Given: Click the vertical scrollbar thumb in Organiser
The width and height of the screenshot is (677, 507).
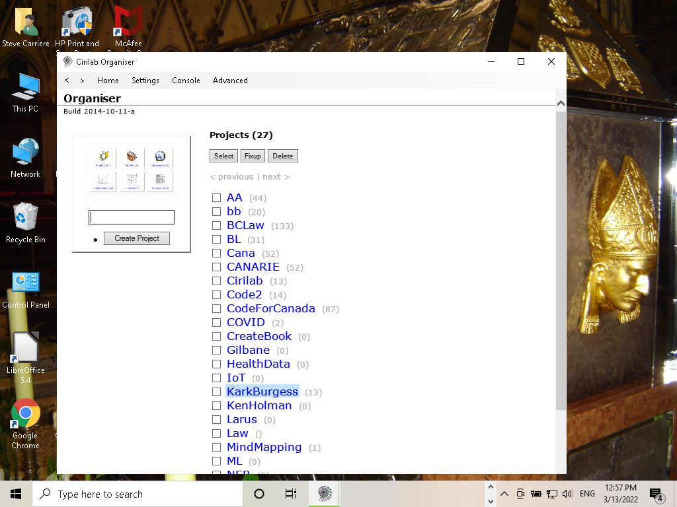Looking at the screenshot, I should pyautogui.click(x=561, y=261).
